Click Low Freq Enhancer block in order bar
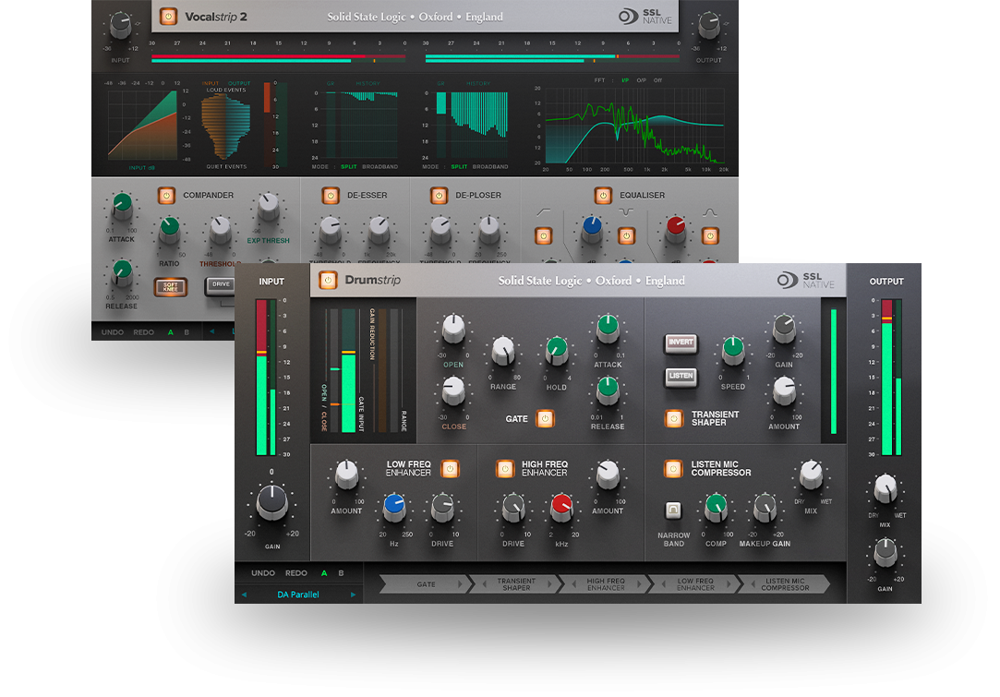1000x697 pixels. pos(695,584)
